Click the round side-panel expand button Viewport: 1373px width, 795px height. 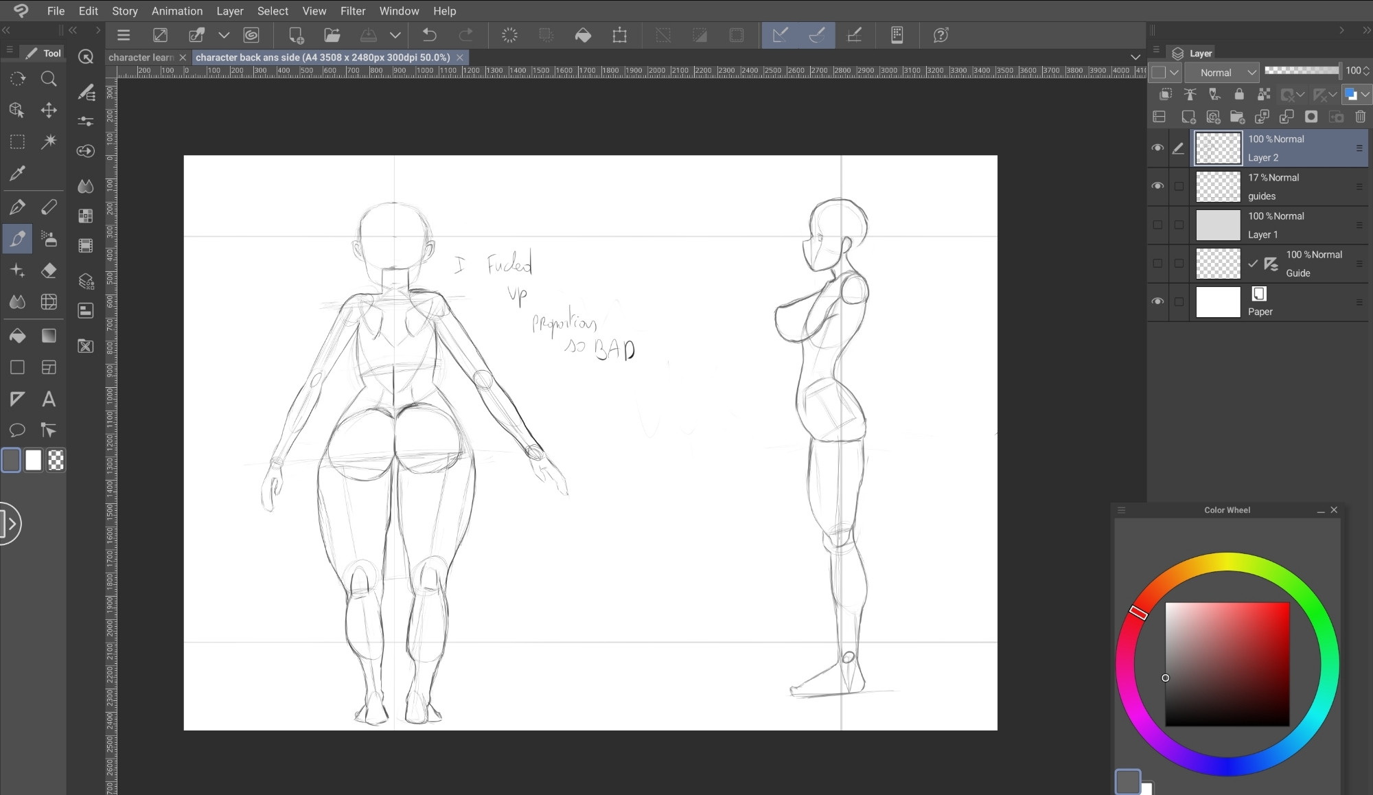pos(9,524)
